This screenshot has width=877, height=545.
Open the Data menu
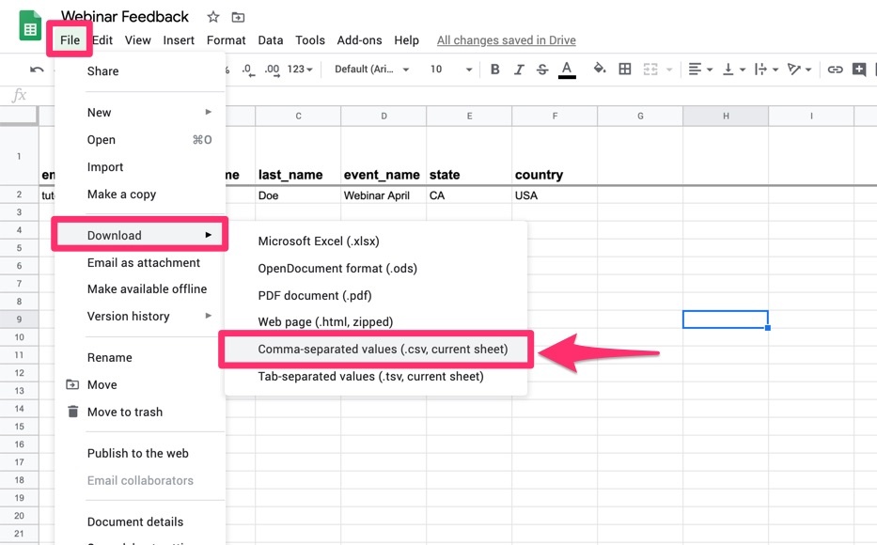click(x=270, y=40)
